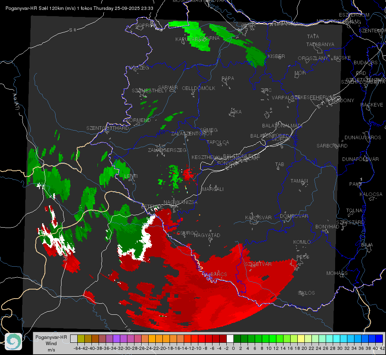Click the SZIGETVAR city label

pos(258,264)
